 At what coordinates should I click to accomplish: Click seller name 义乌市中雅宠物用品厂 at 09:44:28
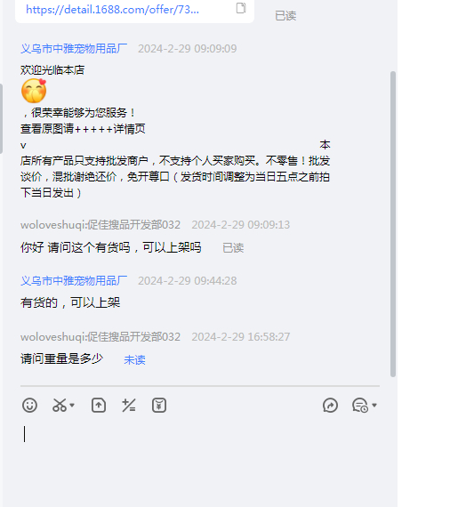click(x=74, y=281)
